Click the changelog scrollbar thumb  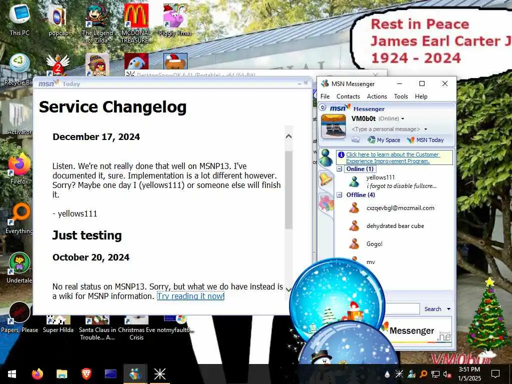pyautogui.click(x=288, y=189)
